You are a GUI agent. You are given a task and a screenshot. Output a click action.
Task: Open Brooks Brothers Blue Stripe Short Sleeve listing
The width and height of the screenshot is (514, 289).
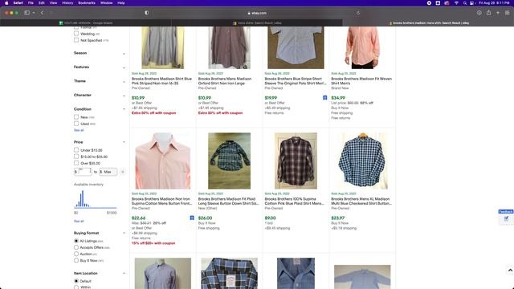[296, 81]
